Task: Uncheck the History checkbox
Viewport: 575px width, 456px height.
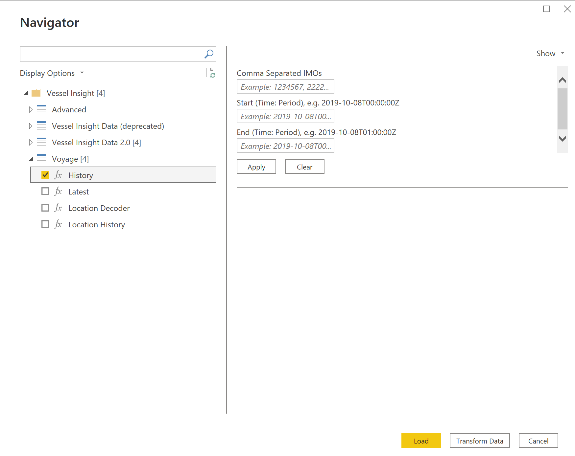Action: coord(45,175)
